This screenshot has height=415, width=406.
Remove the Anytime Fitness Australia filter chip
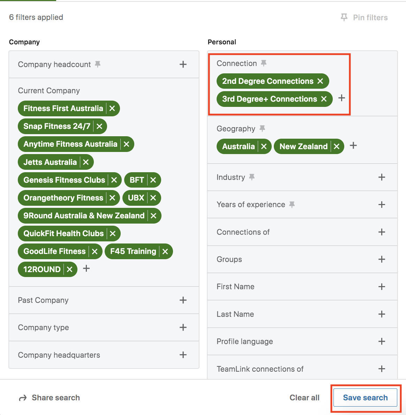coord(126,144)
